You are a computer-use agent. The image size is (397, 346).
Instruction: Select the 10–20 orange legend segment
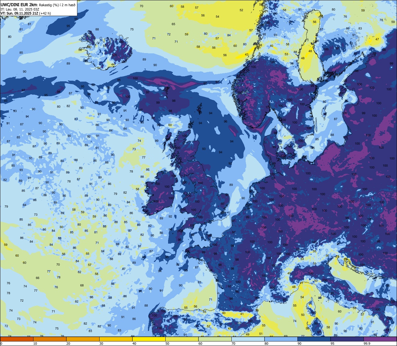pyautogui.click(x=50, y=339)
